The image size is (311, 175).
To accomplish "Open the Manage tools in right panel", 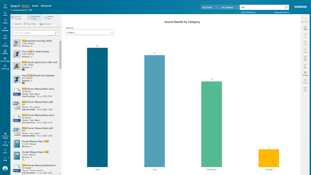I will [x=305, y=74].
